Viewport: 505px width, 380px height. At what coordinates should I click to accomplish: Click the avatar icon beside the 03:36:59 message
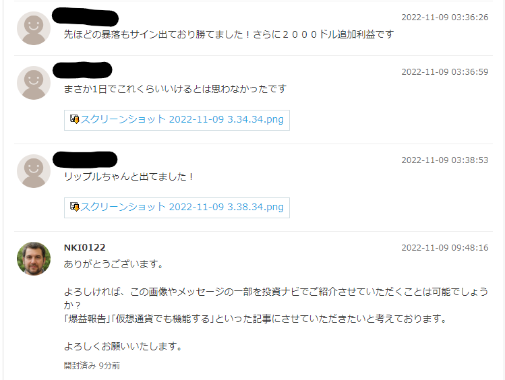[34, 83]
